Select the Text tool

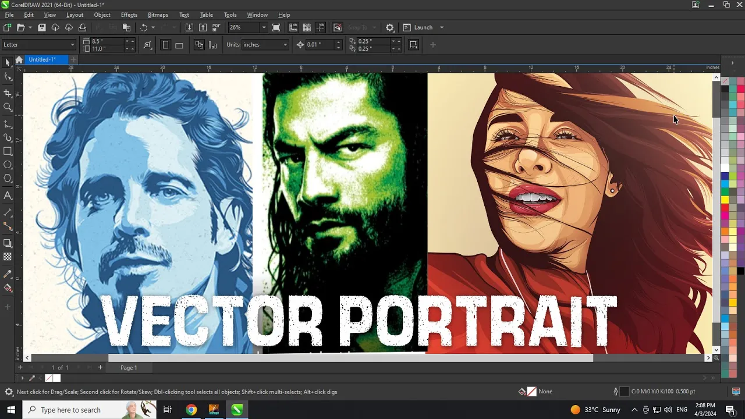coord(8,196)
